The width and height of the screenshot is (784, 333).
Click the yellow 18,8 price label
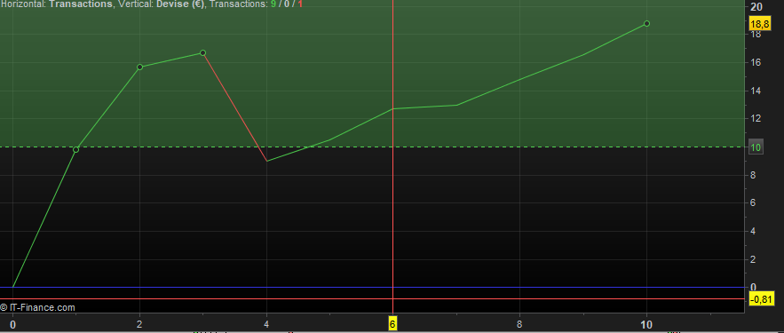pos(759,23)
